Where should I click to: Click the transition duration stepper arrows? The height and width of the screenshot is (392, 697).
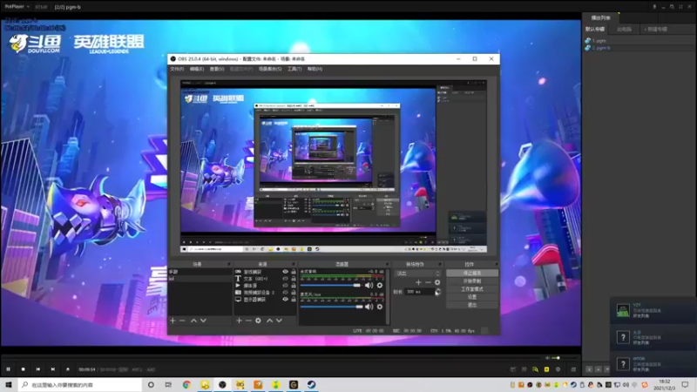438,292
